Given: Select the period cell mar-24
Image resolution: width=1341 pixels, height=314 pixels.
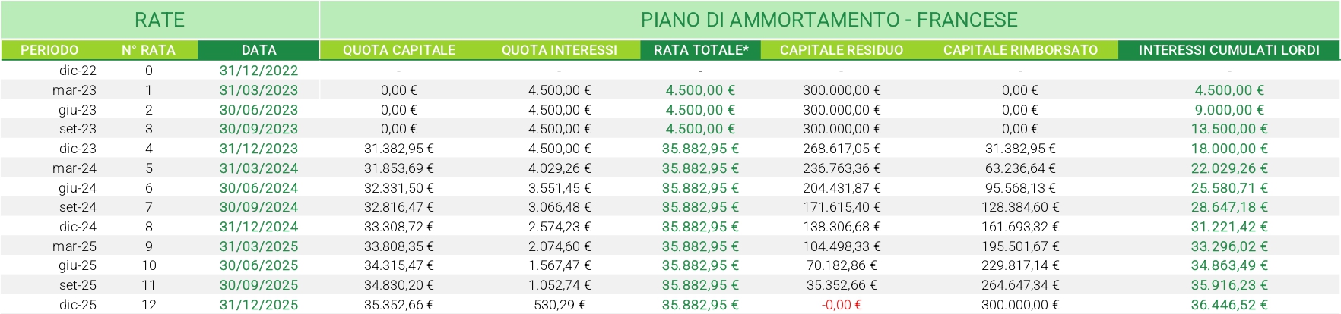Looking at the screenshot, I should pos(74,168).
